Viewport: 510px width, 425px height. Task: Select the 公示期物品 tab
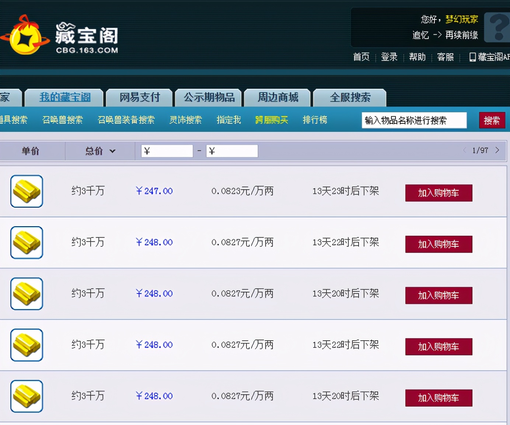(209, 97)
